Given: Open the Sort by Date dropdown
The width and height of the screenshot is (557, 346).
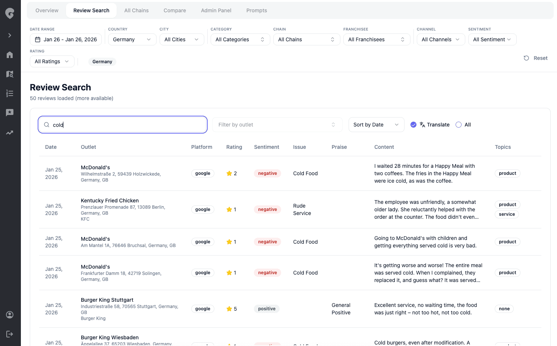Looking at the screenshot, I should click(376, 124).
